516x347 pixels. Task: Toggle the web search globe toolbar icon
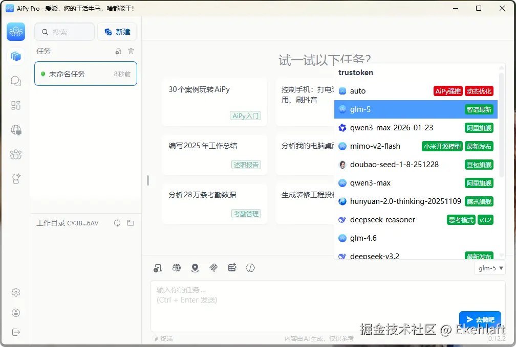[x=177, y=268]
